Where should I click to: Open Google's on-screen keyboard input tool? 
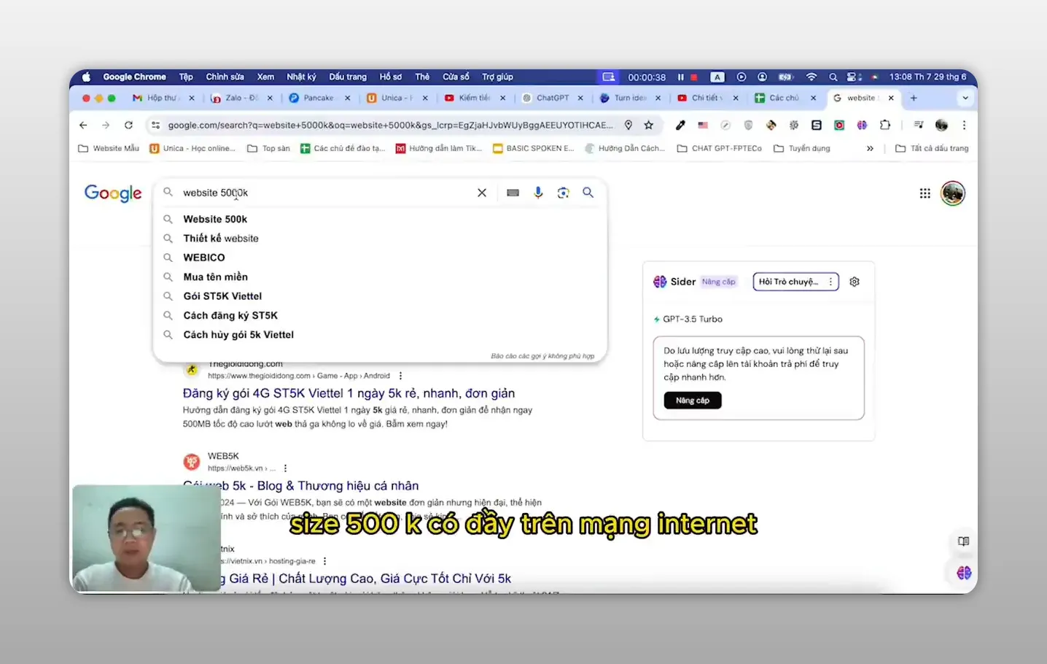pyautogui.click(x=513, y=193)
